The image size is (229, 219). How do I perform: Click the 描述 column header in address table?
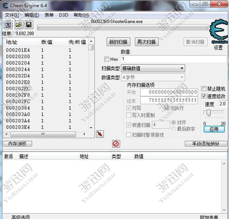coord(24,156)
